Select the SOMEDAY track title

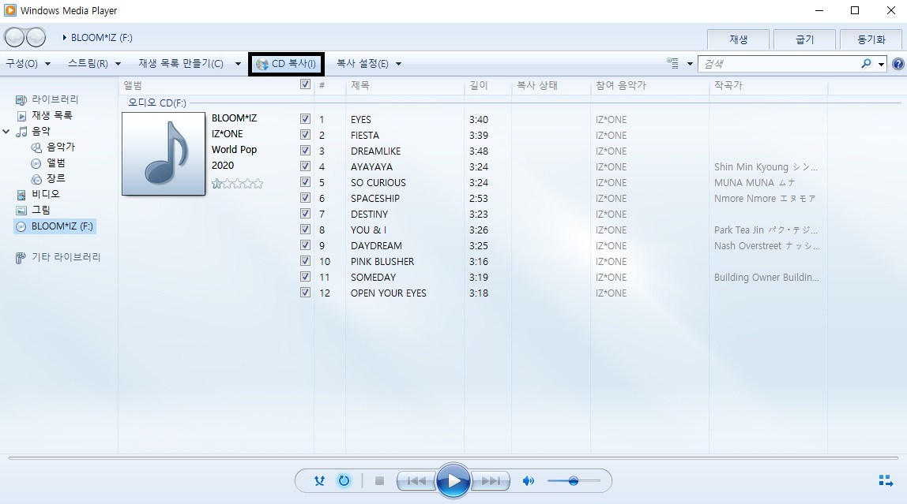pos(373,277)
